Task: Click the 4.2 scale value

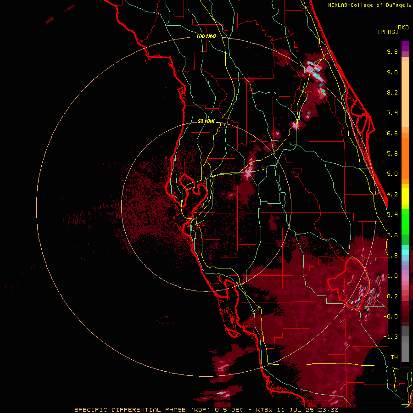Action: pos(392,195)
